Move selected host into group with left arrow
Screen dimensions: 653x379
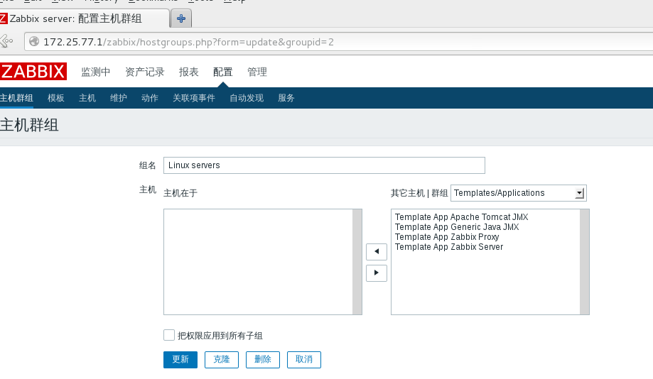(x=377, y=251)
